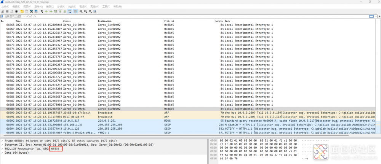Sort by the Destination column header

click(130, 21)
